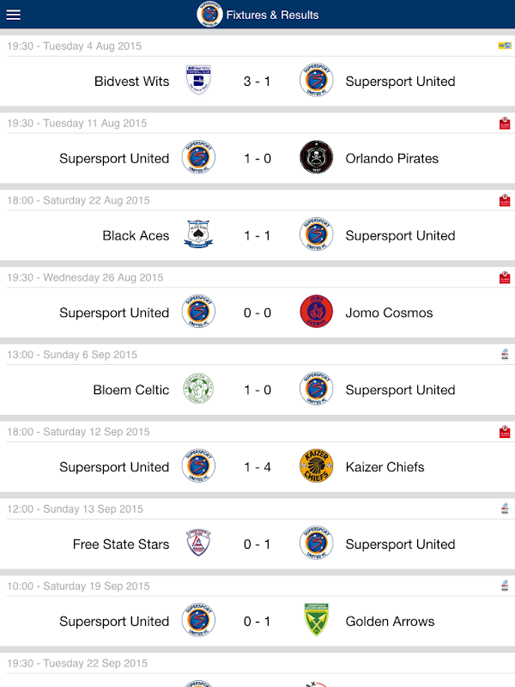Viewport: 515px width, 687px height.
Task: Tap competition badge on 6 Sep fixture
Action: click(x=505, y=354)
